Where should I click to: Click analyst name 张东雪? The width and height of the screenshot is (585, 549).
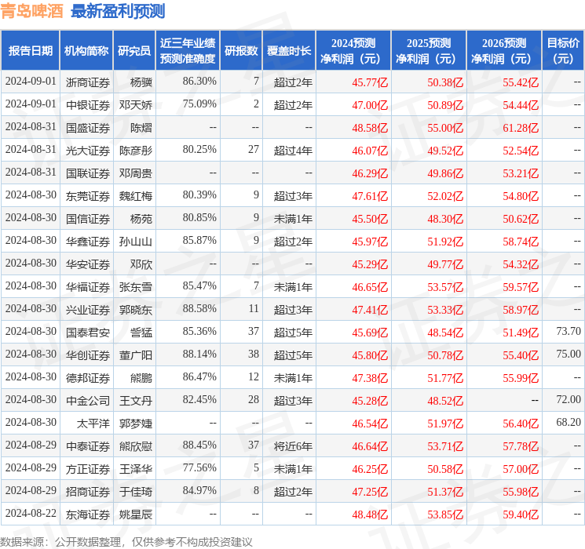[x=135, y=287]
